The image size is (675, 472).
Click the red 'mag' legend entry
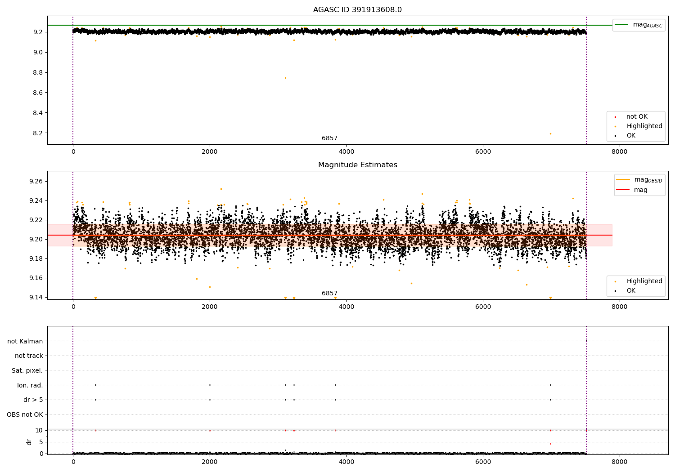click(632, 190)
